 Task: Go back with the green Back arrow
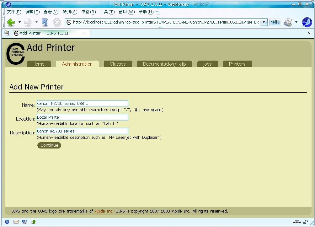coord(11,22)
